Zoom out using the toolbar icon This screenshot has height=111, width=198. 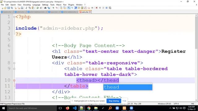(57, 8)
